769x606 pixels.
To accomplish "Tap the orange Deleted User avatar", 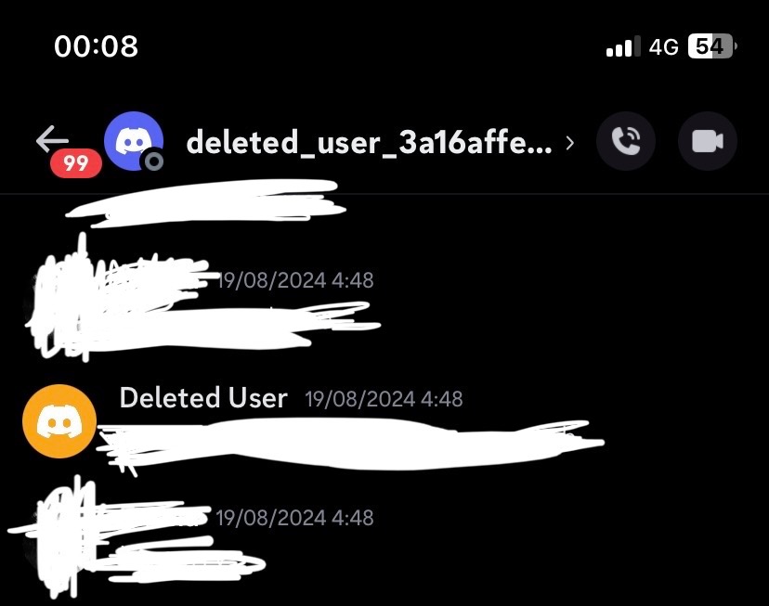I will [x=59, y=421].
